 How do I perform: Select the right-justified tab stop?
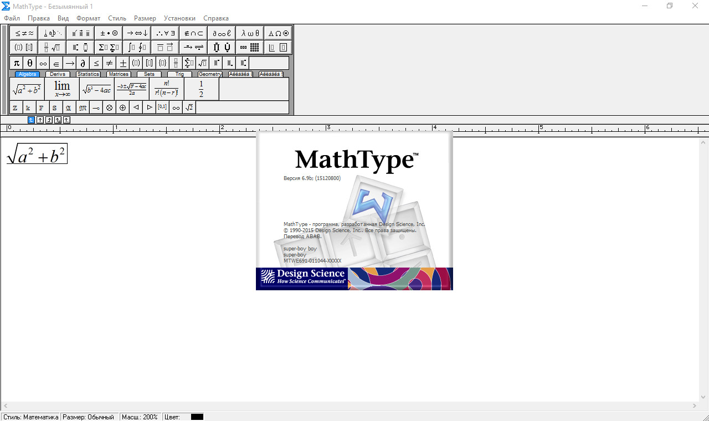pyautogui.click(x=49, y=120)
